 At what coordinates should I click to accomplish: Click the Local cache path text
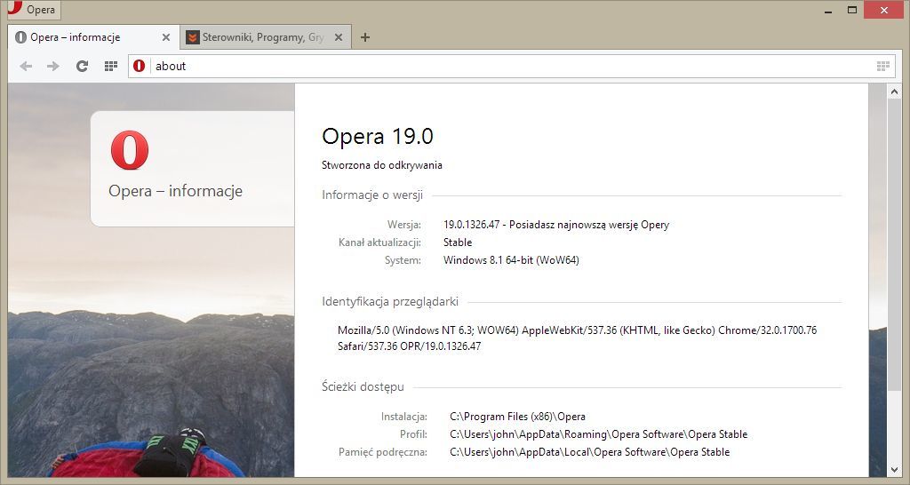click(590, 452)
